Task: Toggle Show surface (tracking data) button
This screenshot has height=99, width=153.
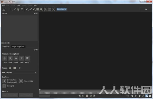Action: coord(4,81)
